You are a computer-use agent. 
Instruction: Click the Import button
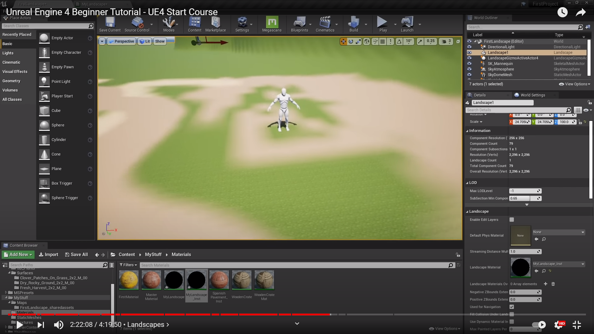coord(49,255)
